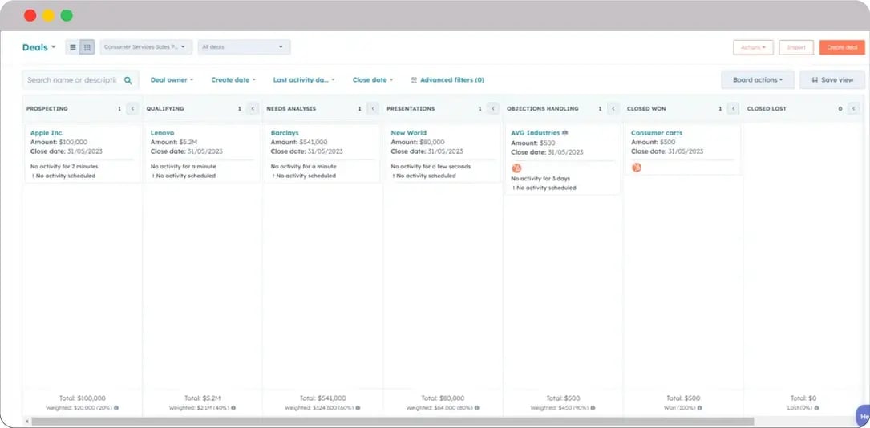Click 'No activity for a few seconds' text
Screen dimensions: 870x428
click(431, 167)
